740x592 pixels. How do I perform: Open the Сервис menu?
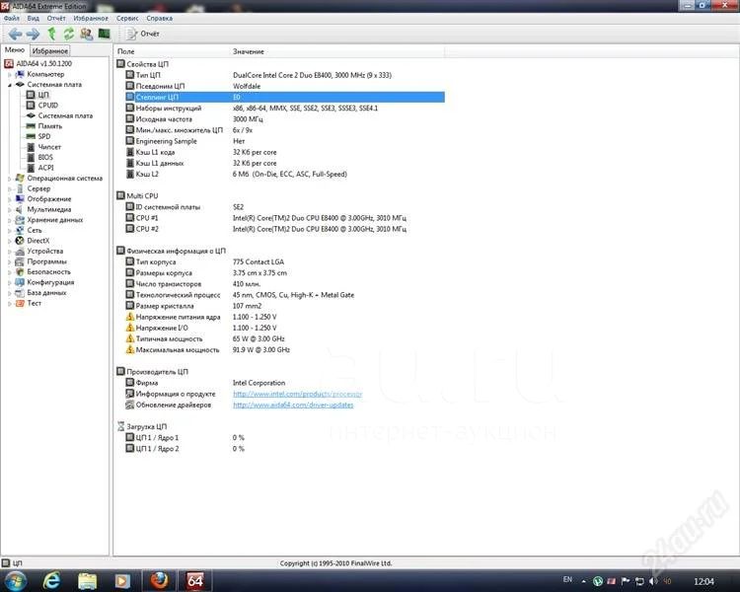tap(127, 19)
